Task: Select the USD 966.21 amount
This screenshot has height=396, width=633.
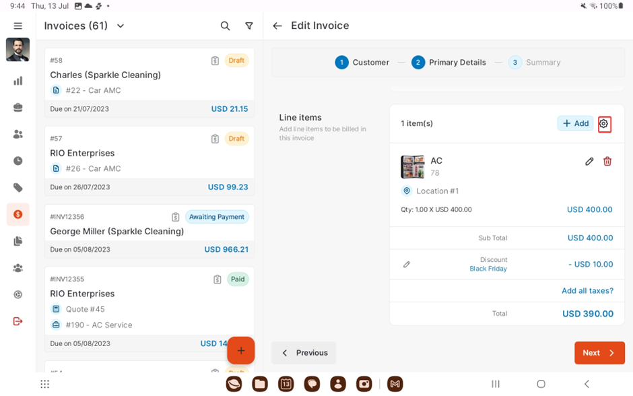Action: click(226, 249)
